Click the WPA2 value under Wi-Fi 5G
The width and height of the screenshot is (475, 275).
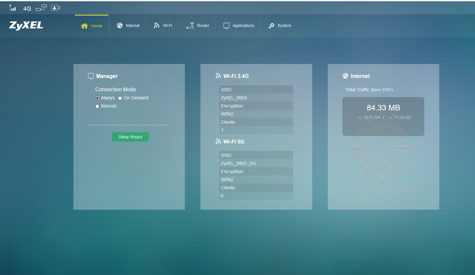click(227, 180)
